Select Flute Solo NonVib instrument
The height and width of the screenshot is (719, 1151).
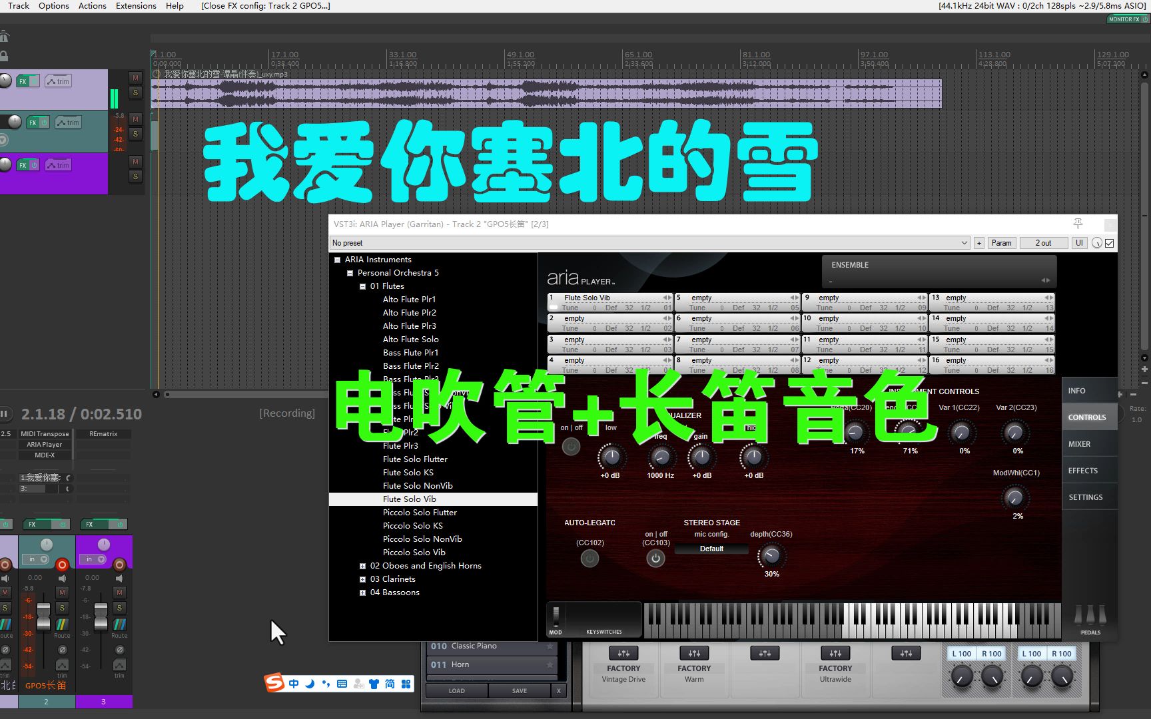tap(418, 486)
